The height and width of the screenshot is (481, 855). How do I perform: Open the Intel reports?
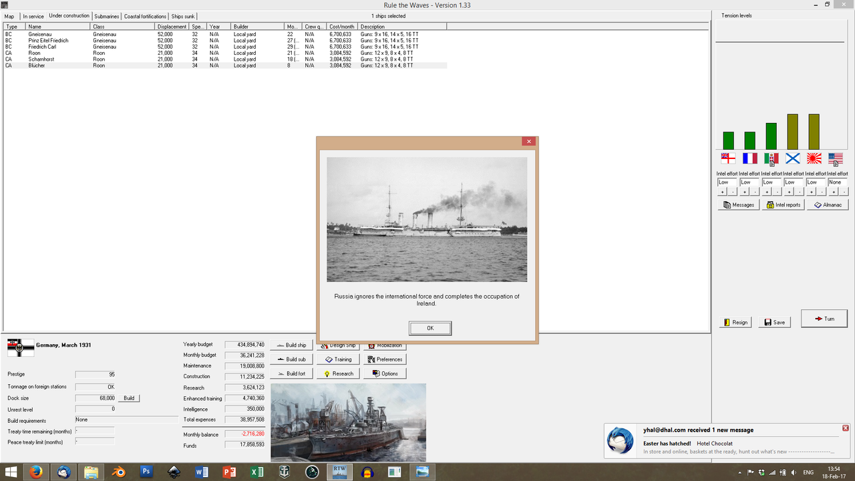pyautogui.click(x=782, y=204)
